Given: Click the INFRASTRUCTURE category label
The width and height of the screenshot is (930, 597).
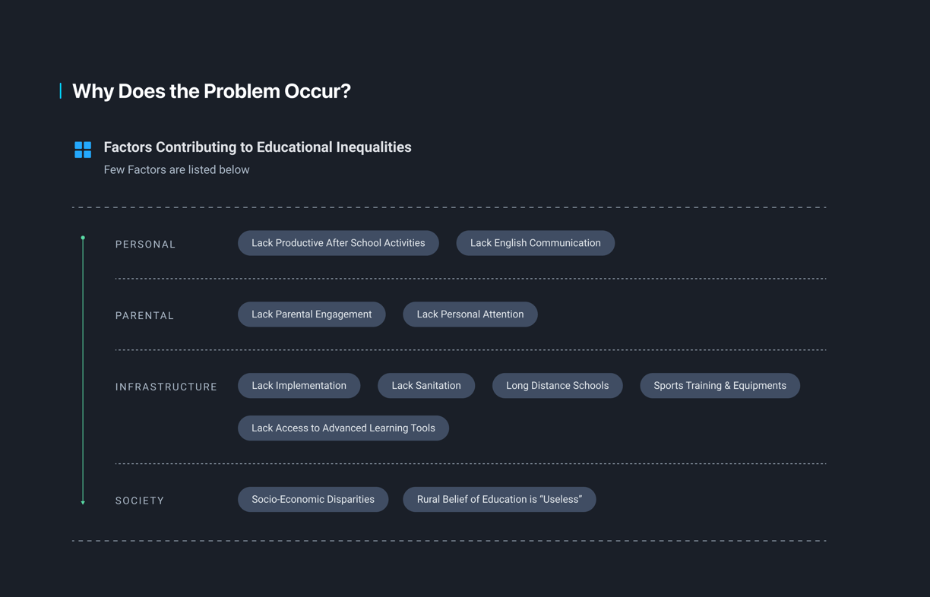Looking at the screenshot, I should click(166, 387).
